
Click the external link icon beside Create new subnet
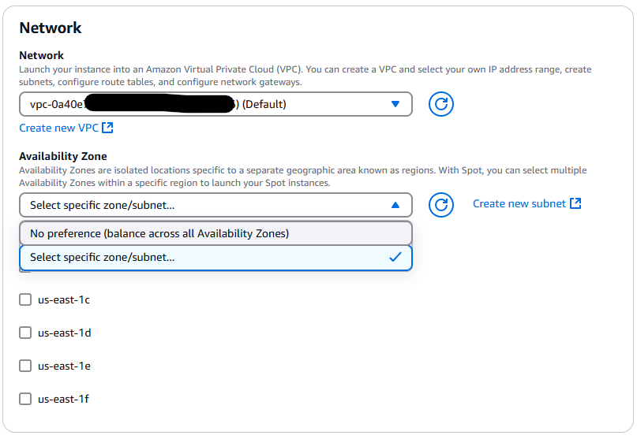pos(575,203)
